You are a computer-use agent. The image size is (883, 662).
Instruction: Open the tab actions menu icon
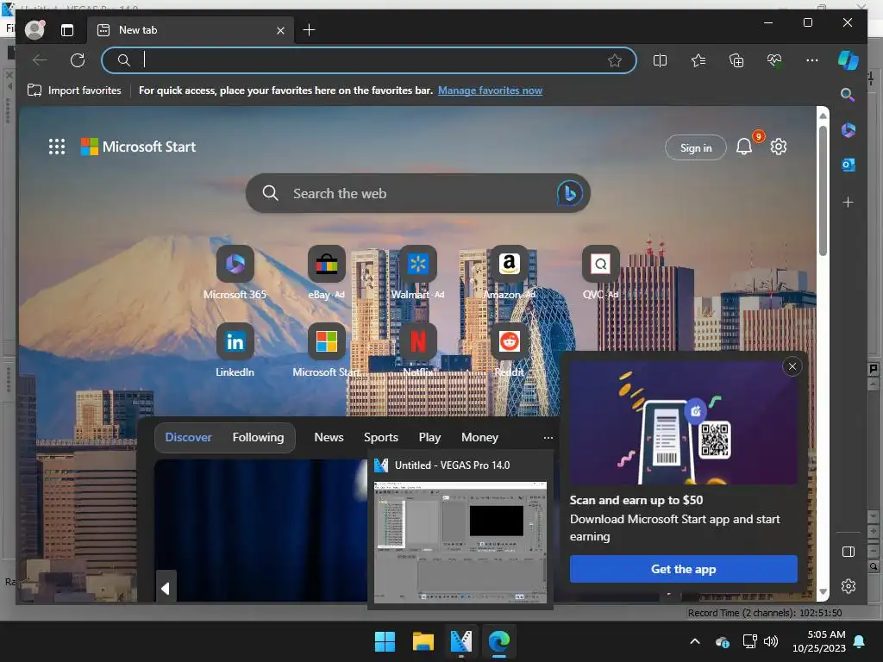[67, 30]
